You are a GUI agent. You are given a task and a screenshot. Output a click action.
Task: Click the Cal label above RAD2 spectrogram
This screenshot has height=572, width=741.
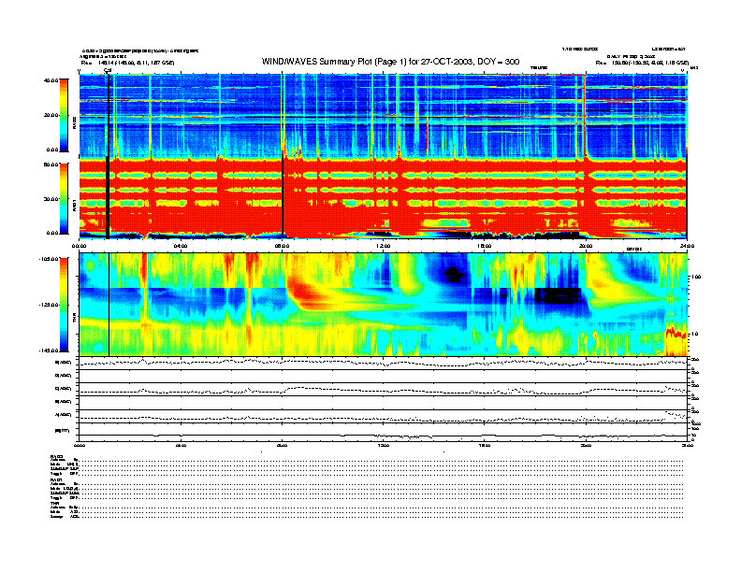(x=108, y=70)
